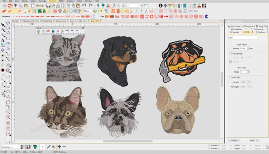Click the color palette swatch beside Colorway
The image size is (269, 154).
(x=22, y=147)
